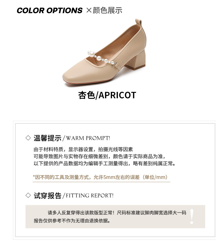Click the 颜色展示 heading text
This screenshot has height=249, width=216.
(107, 10)
